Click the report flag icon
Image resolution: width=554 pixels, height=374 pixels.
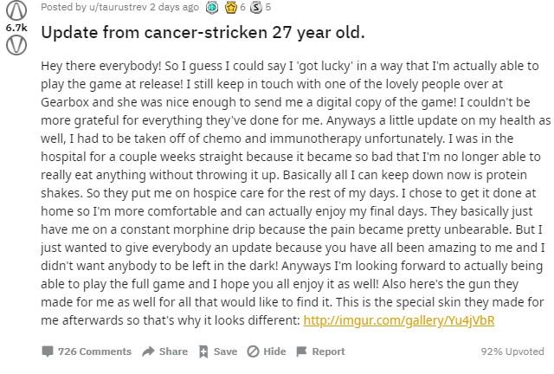301,351
